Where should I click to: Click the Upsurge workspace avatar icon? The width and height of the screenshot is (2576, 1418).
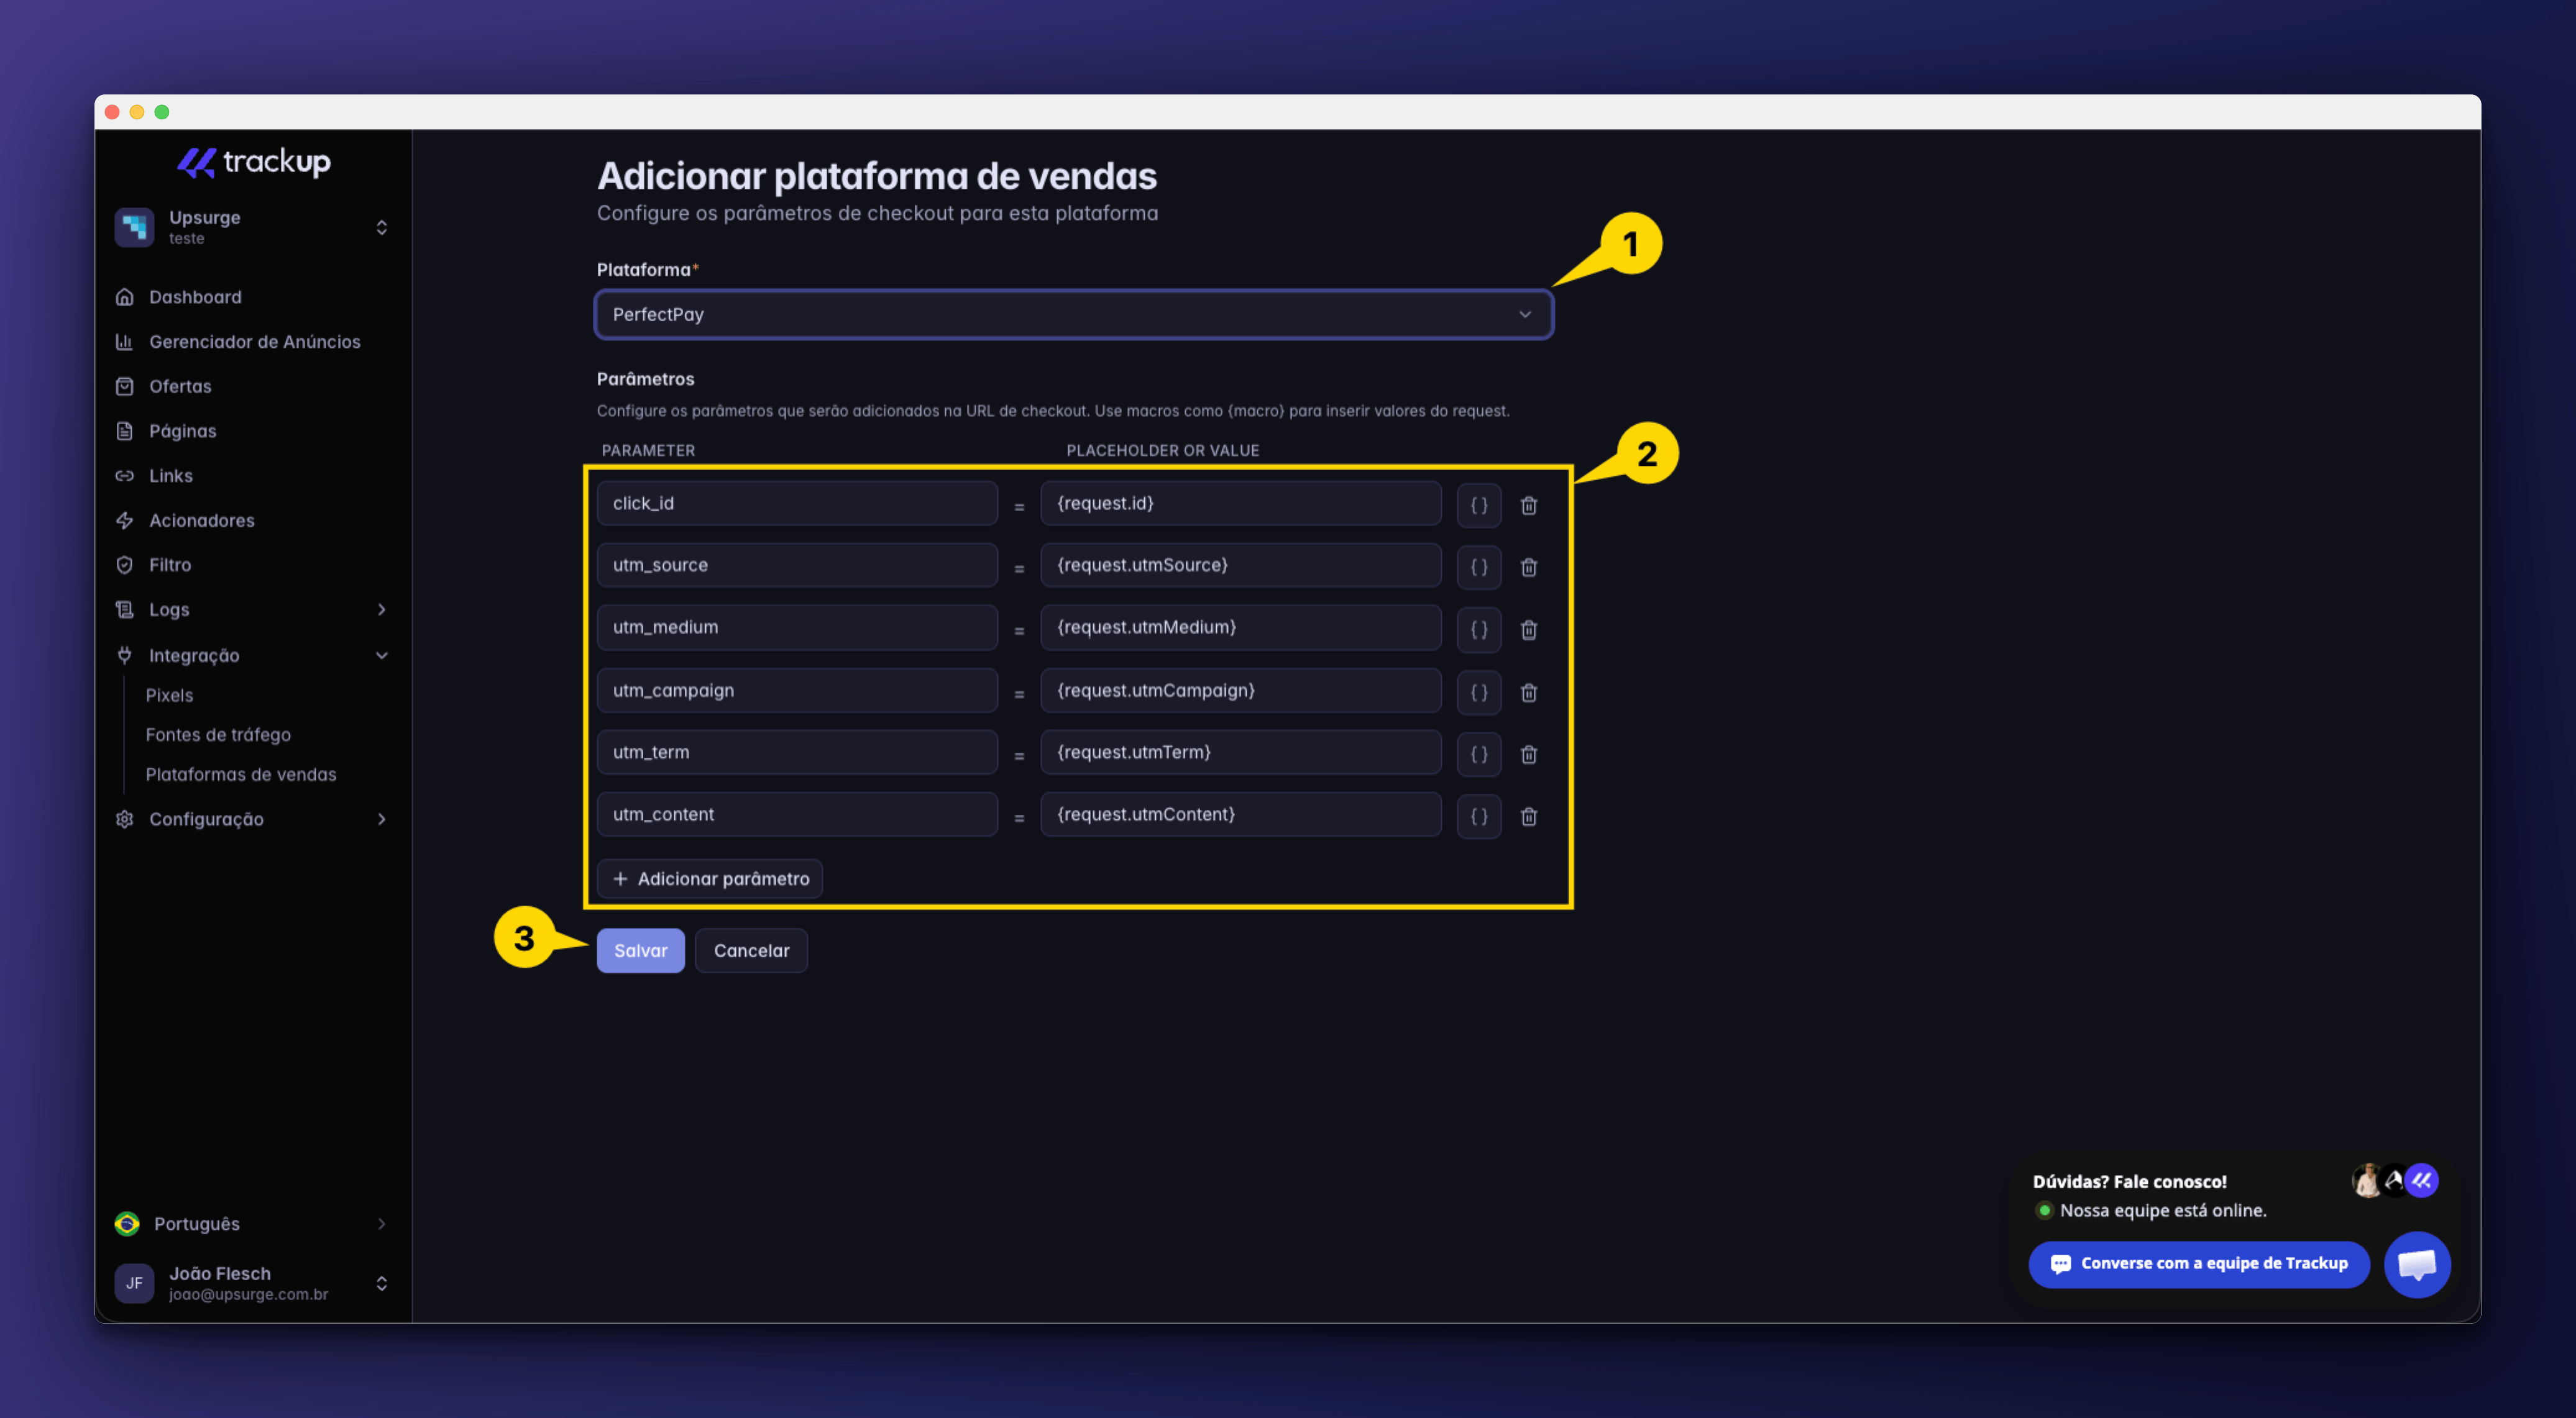[x=134, y=227]
